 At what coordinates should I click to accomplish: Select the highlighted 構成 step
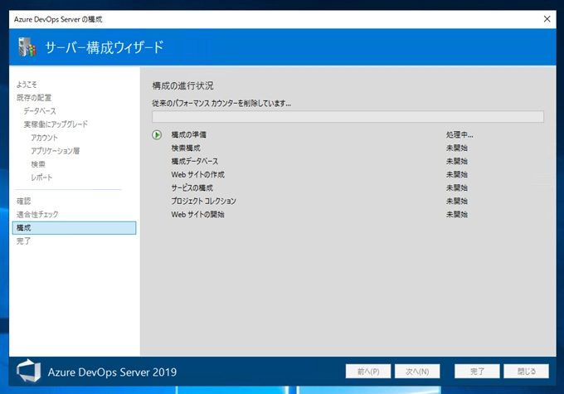pyautogui.click(x=74, y=228)
